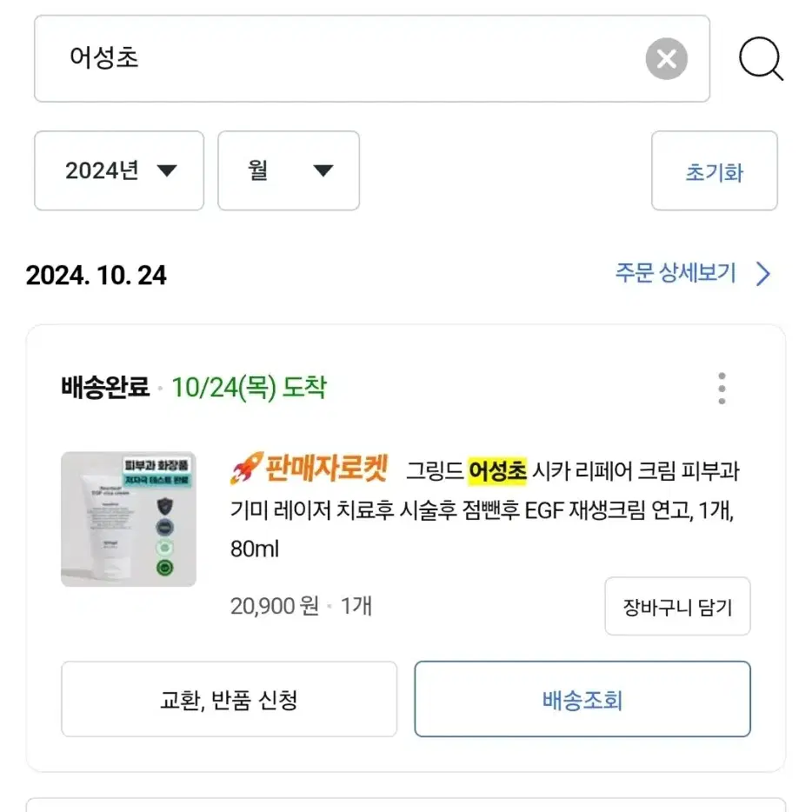Reset the filters with the 초기화 button
The width and height of the screenshot is (812, 812).
click(714, 170)
